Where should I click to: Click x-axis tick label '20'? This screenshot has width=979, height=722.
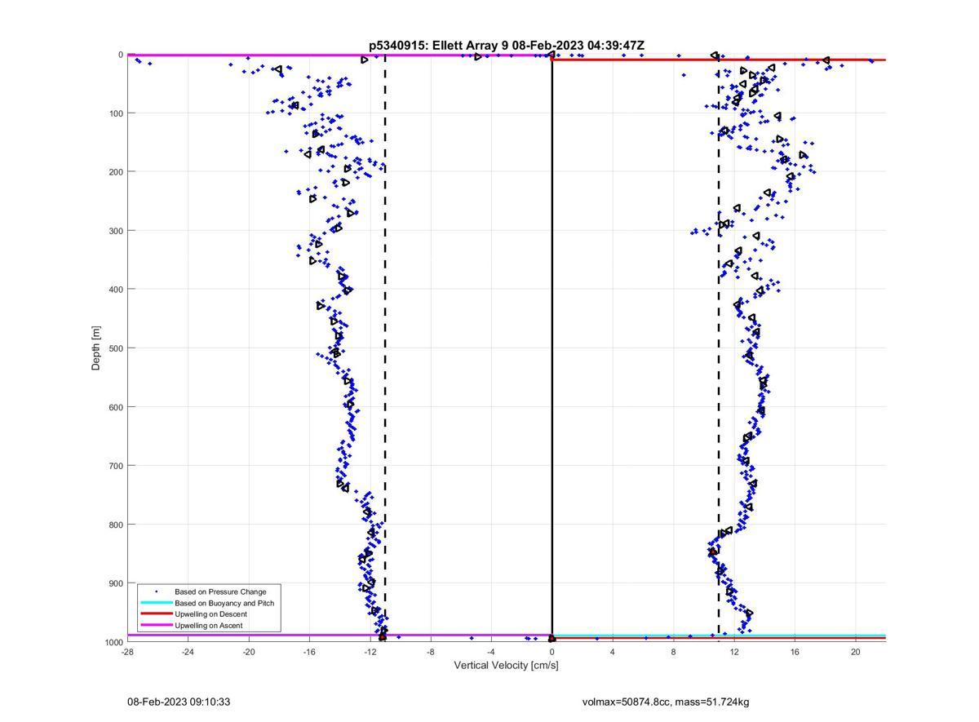[x=856, y=652]
